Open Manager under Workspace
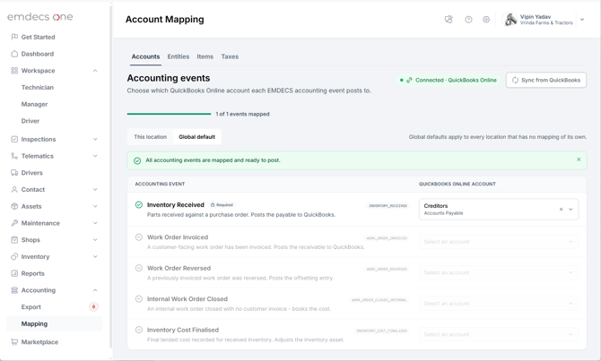 click(x=34, y=104)
